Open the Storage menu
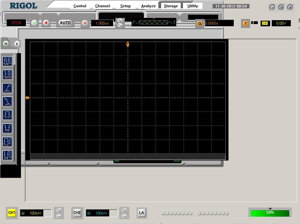The width and height of the screenshot is (300, 224). pos(171,6)
